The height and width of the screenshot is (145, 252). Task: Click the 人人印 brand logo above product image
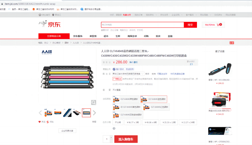tap(47, 52)
